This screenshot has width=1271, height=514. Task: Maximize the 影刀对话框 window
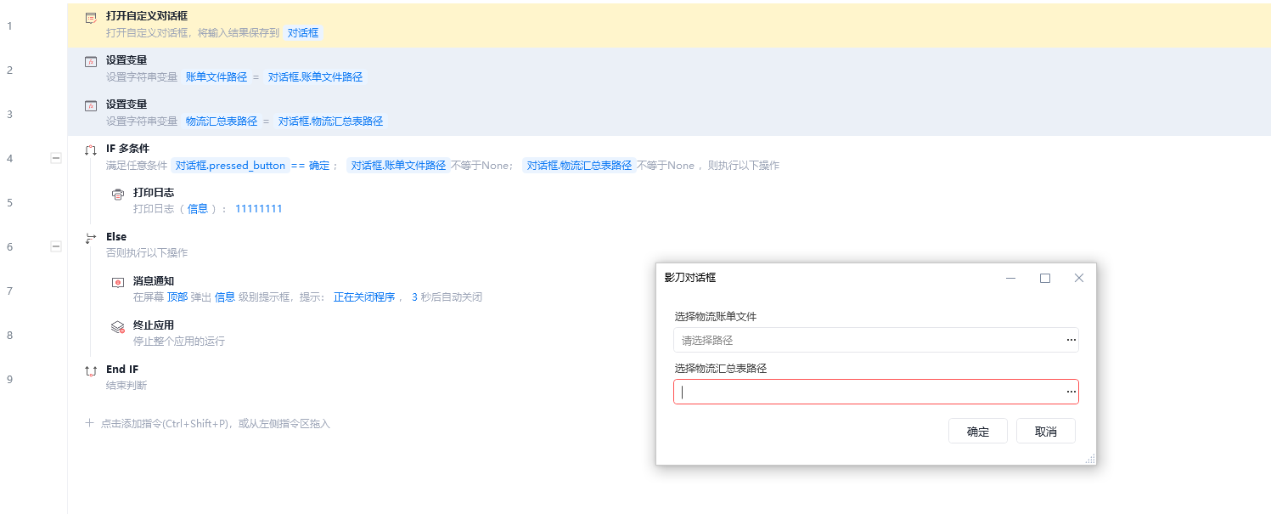1045,278
